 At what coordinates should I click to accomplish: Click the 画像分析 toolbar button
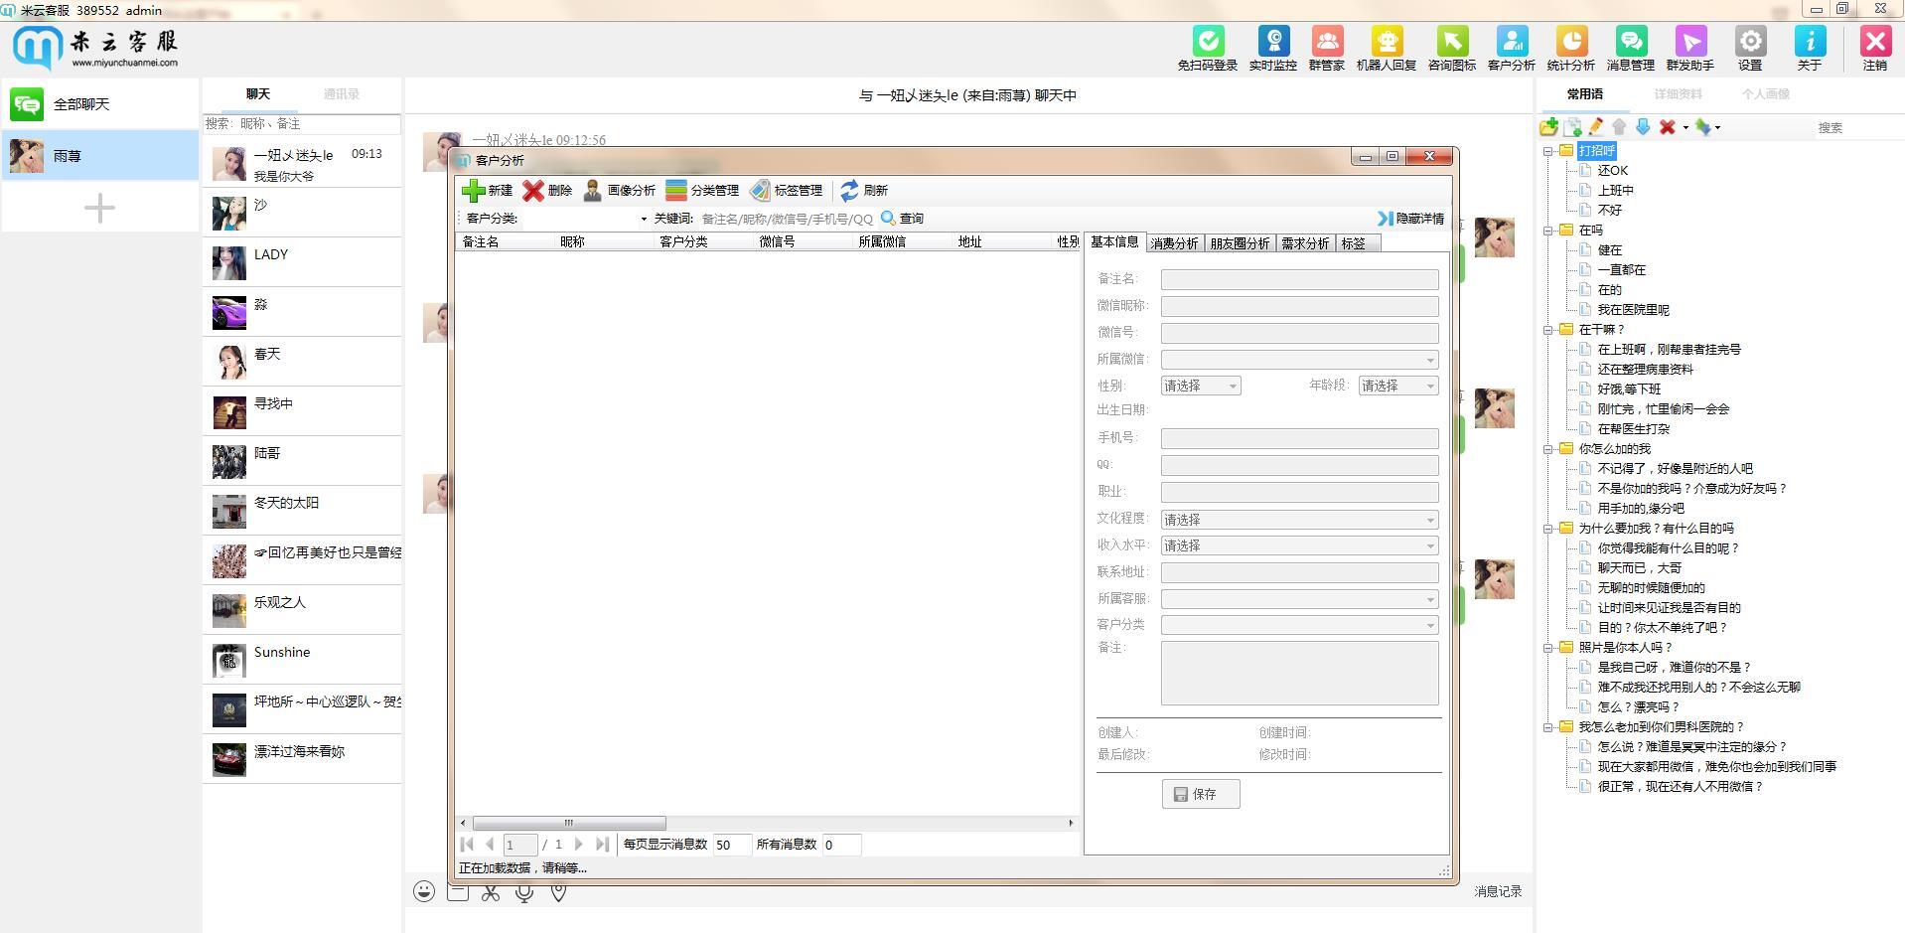point(619,191)
